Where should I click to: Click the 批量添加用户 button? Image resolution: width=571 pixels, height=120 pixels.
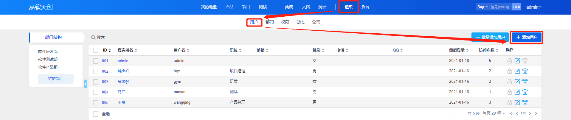tap(490, 37)
